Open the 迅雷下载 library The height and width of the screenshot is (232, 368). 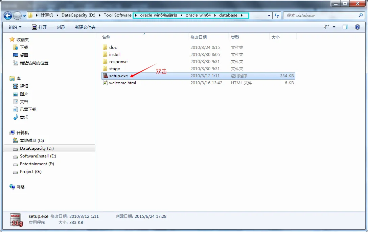click(28, 110)
